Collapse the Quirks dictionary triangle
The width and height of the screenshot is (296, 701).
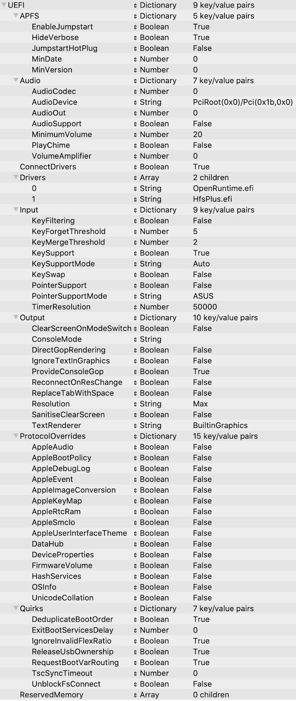(x=16, y=609)
